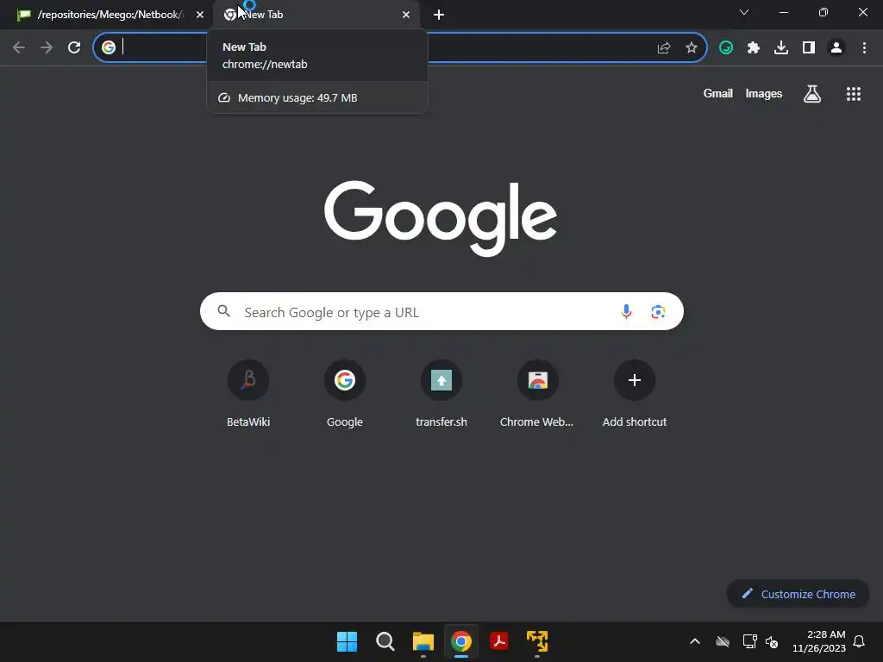This screenshot has width=883, height=662.
Task: Click the Google icon in the address bar
Action: pos(109,47)
